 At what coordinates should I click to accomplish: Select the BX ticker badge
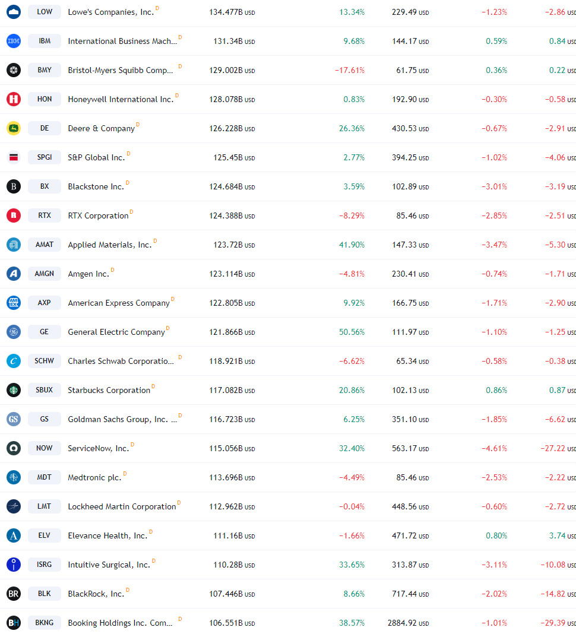[45, 186]
